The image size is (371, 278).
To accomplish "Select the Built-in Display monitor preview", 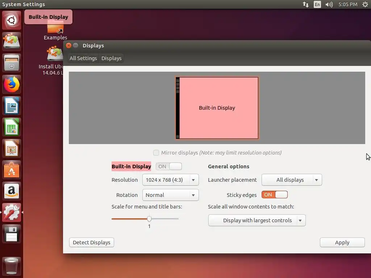I will click(217, 108).
